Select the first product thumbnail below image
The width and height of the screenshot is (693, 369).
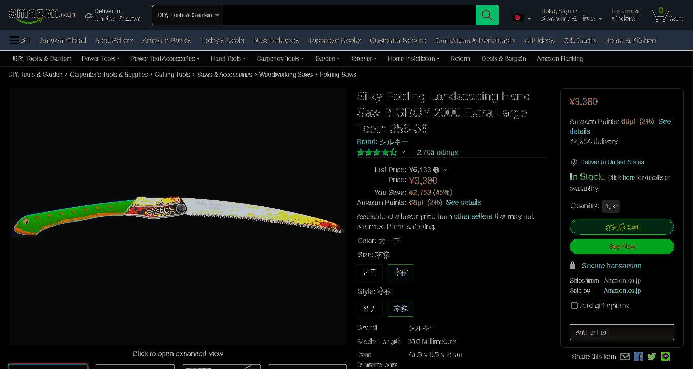point(48,366)
